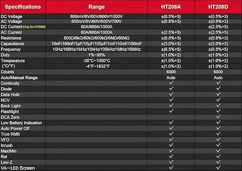Click the HT208A Low Battery Indication checkmark
This screenshot has width=242, height=171.
pyautogui.click(x=171, y=122)
